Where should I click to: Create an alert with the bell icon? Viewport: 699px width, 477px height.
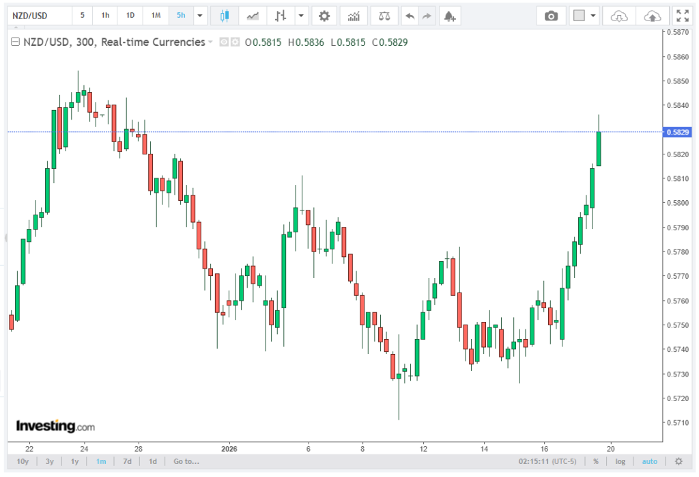pyautogui.click(x=448, y=15)
